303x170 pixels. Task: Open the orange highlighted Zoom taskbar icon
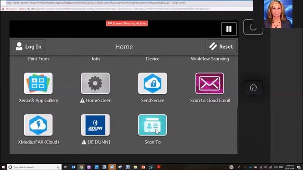click(112, 167)
